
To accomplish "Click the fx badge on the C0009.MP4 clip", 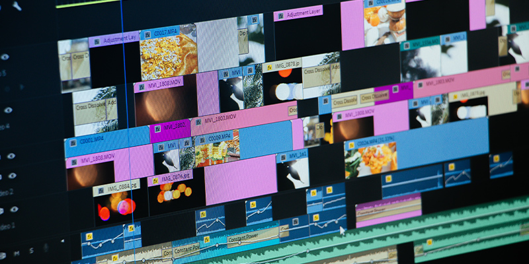I will pyautogui.click(x=202, y=141).
